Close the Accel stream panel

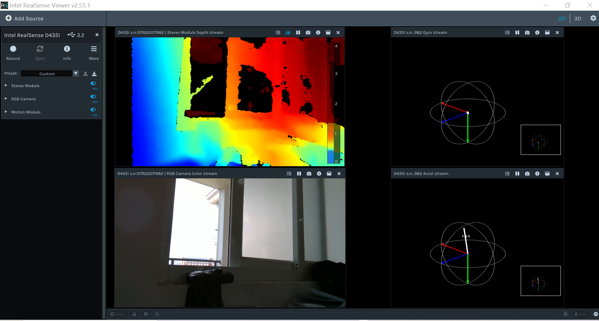pyautogui.click(x=557, y=174)
